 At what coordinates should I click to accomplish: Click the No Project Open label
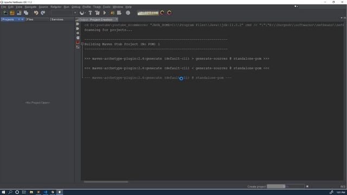point(37,102)
